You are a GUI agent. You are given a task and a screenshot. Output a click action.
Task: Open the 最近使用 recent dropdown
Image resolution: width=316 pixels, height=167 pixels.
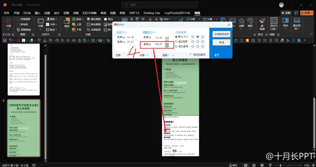[x=297, y=24]
